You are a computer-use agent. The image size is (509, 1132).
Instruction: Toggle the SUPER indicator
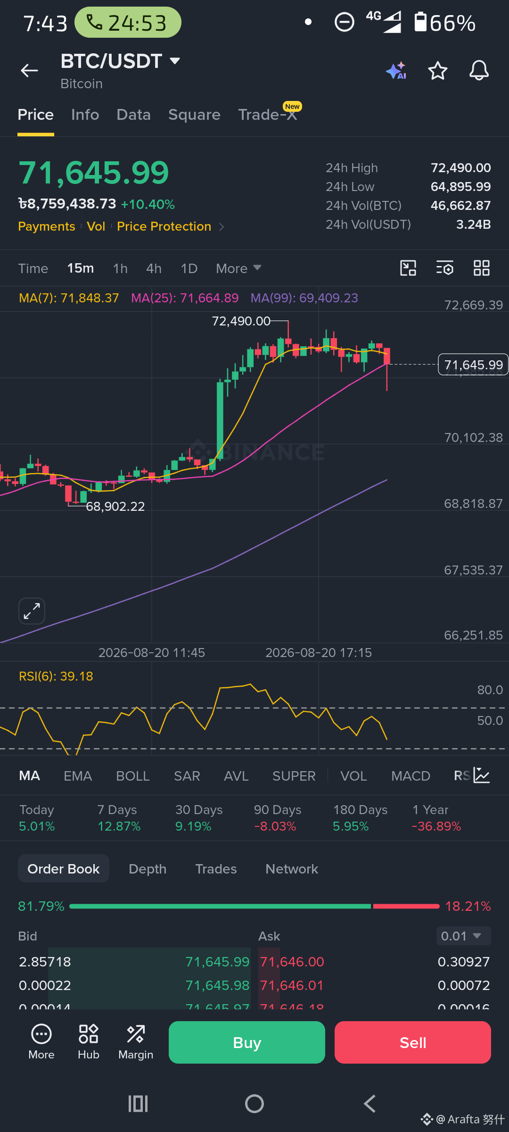point(294,776)
